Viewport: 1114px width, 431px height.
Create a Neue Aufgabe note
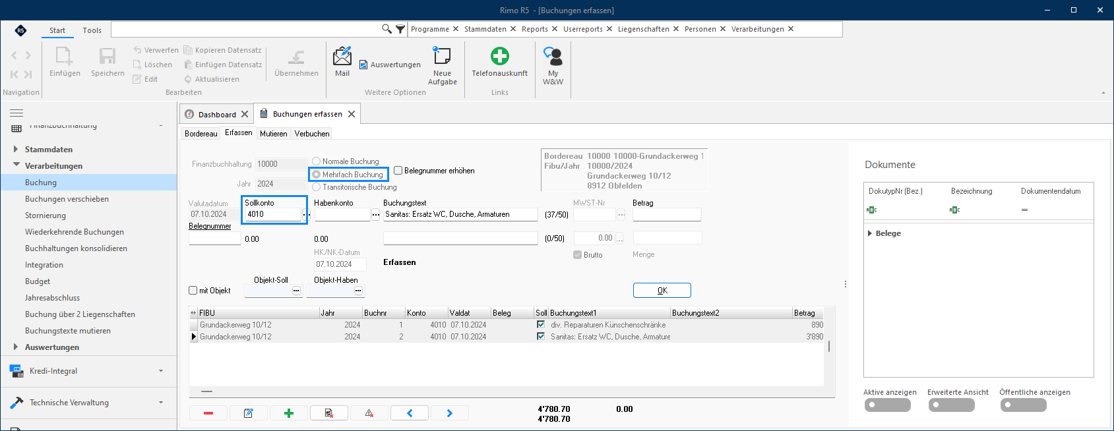tap(442, 56)
